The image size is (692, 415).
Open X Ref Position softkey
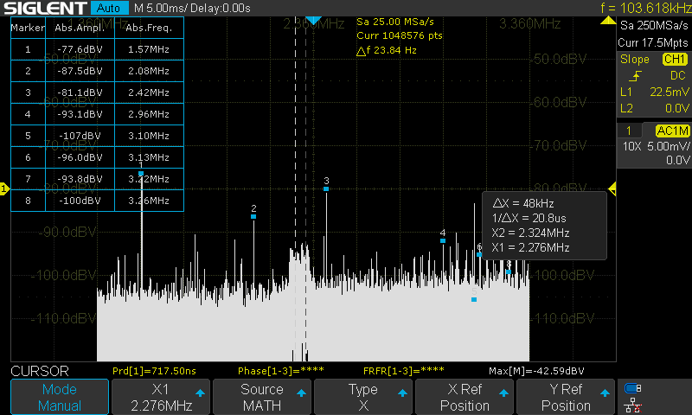[465, 397]
